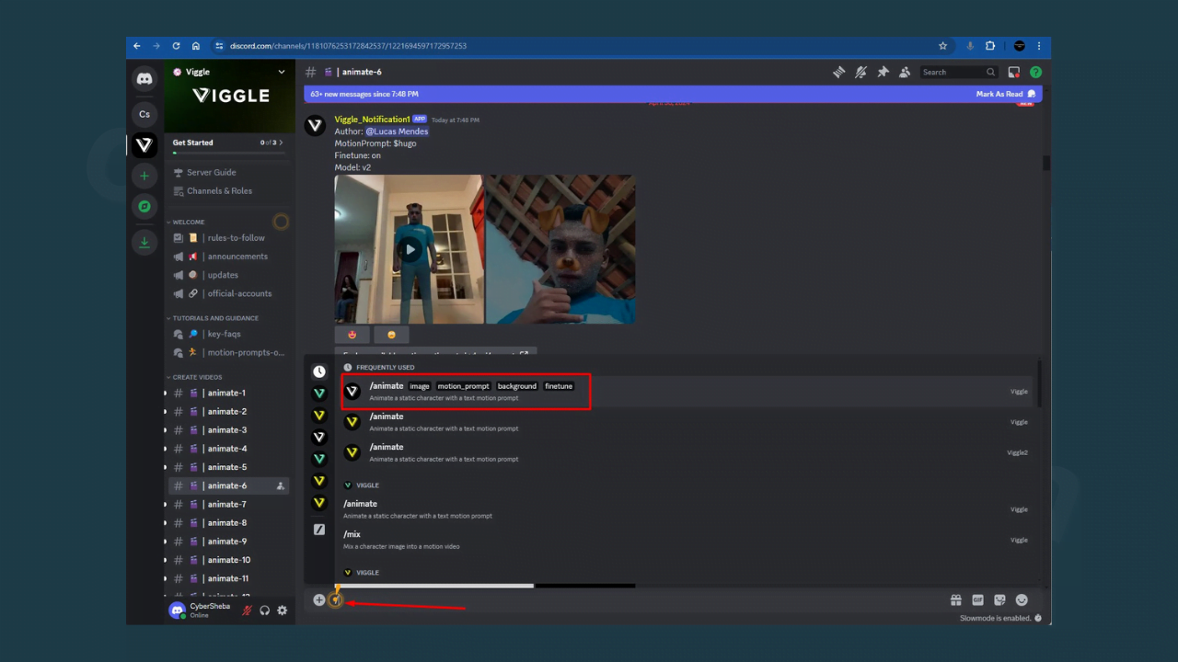This screenshot has height=662, width=1178.
Task: Open the sticker picker icon
Action: click(1000, 599)
